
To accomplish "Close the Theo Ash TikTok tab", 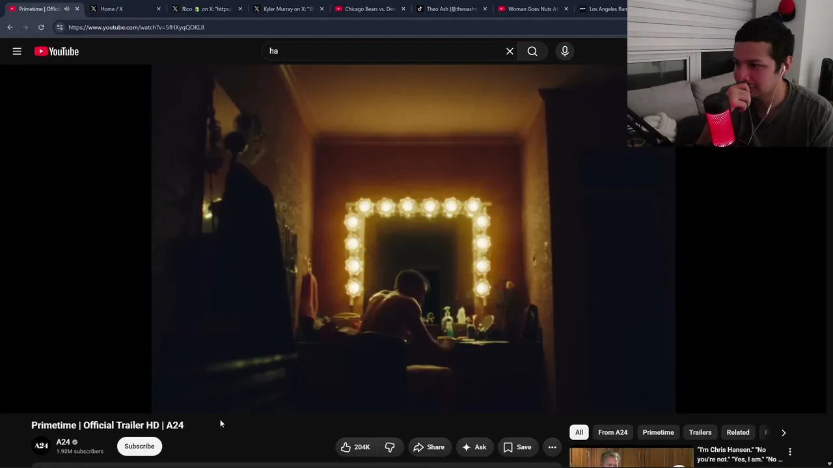I will (x=485, y=9).
